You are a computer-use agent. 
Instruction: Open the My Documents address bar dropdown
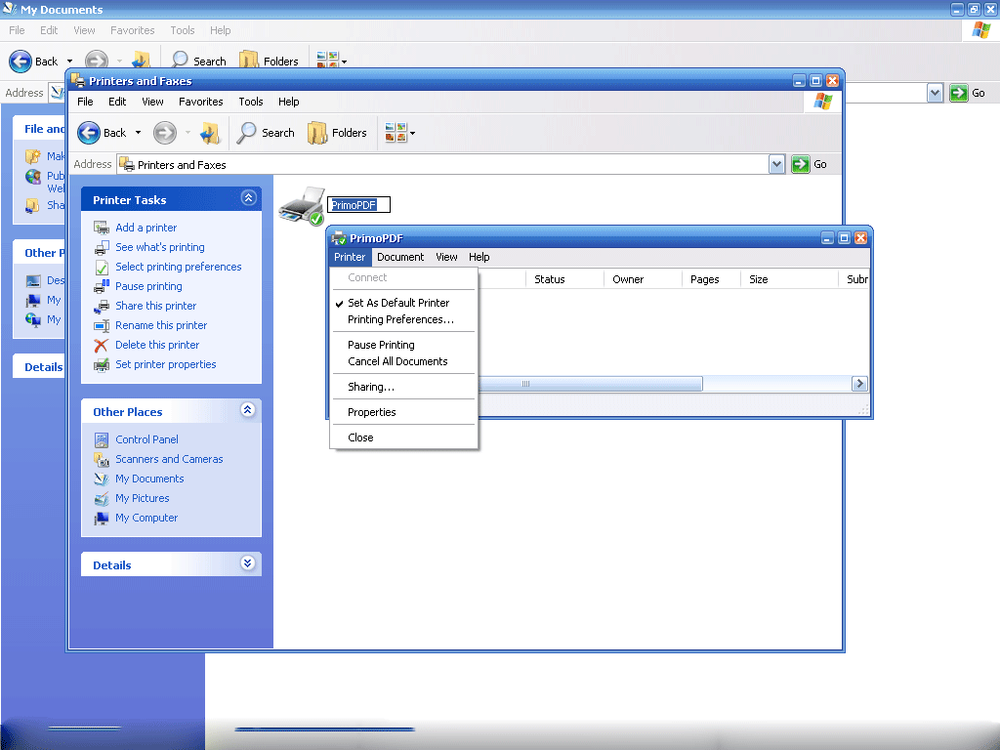pos(935,93)
